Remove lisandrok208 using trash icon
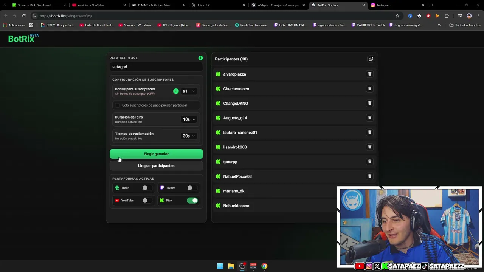This screenshot has height=272, width=484. tap(370, 147)
